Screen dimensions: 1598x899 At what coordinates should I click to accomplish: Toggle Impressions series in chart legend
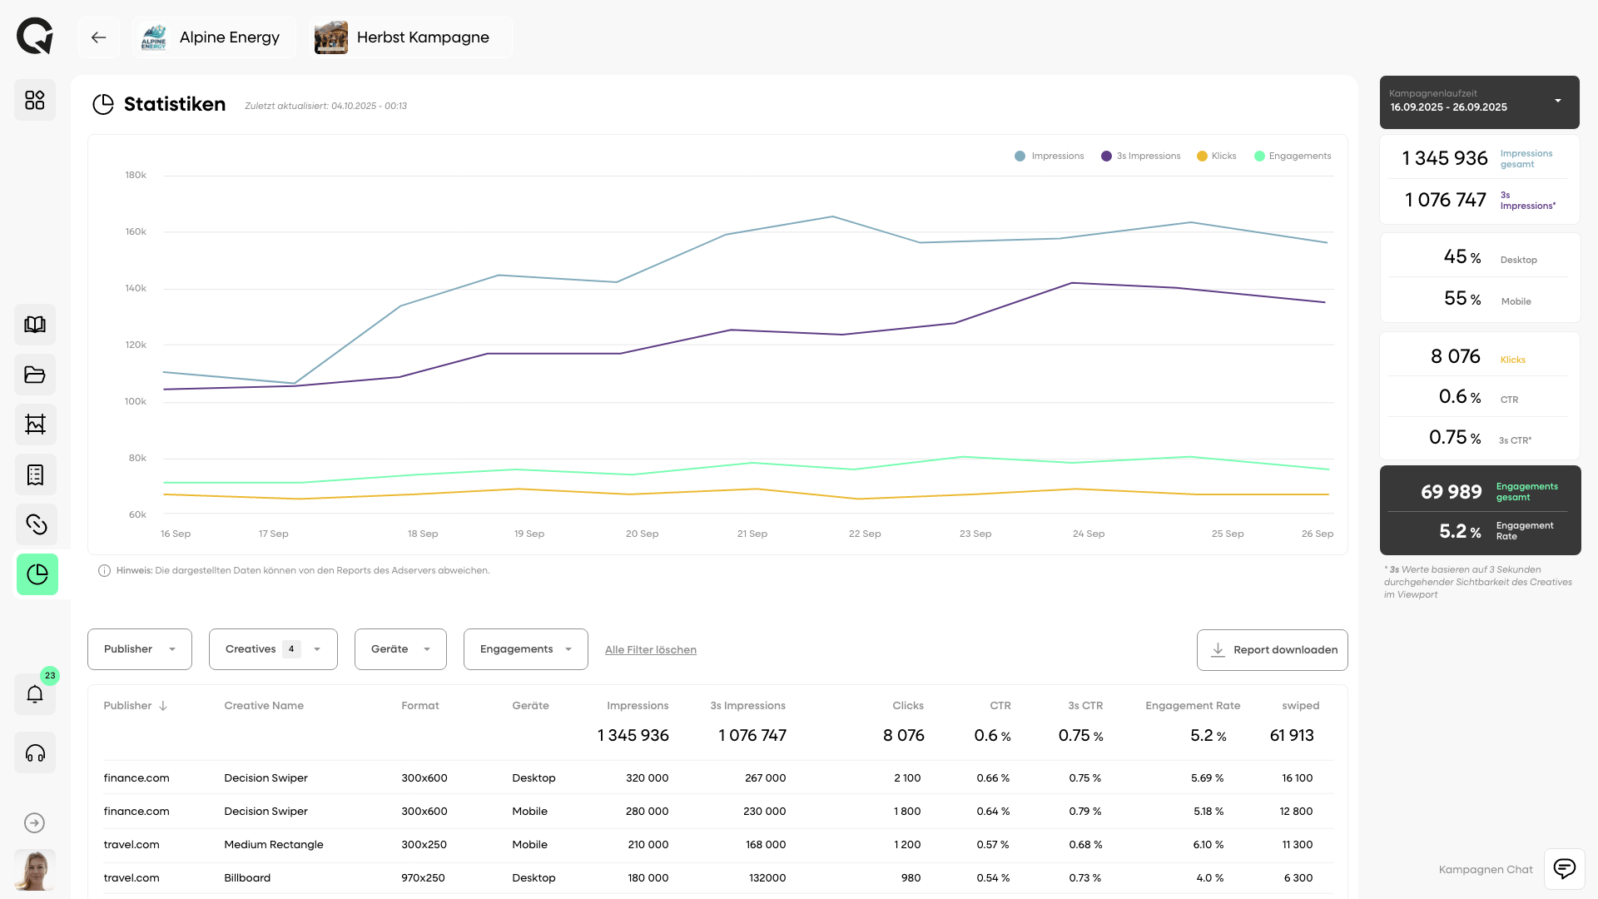coord(1050,156)
